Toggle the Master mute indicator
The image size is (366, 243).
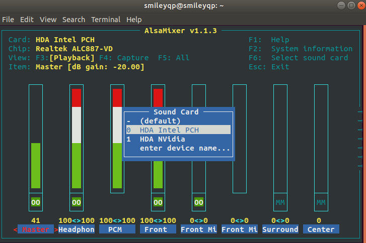[36, 202]
